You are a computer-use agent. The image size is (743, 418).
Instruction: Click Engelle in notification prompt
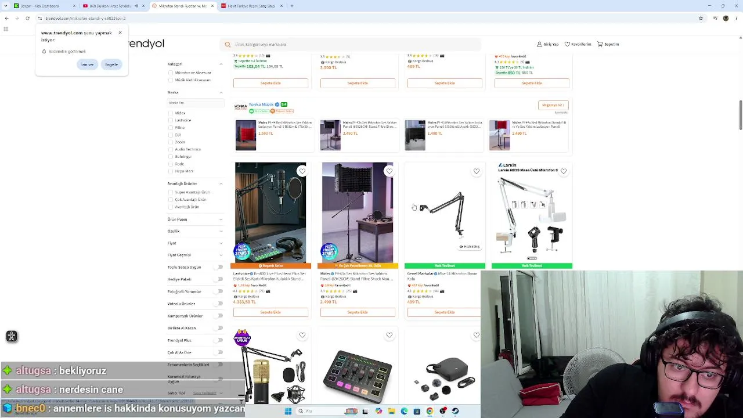111,64
